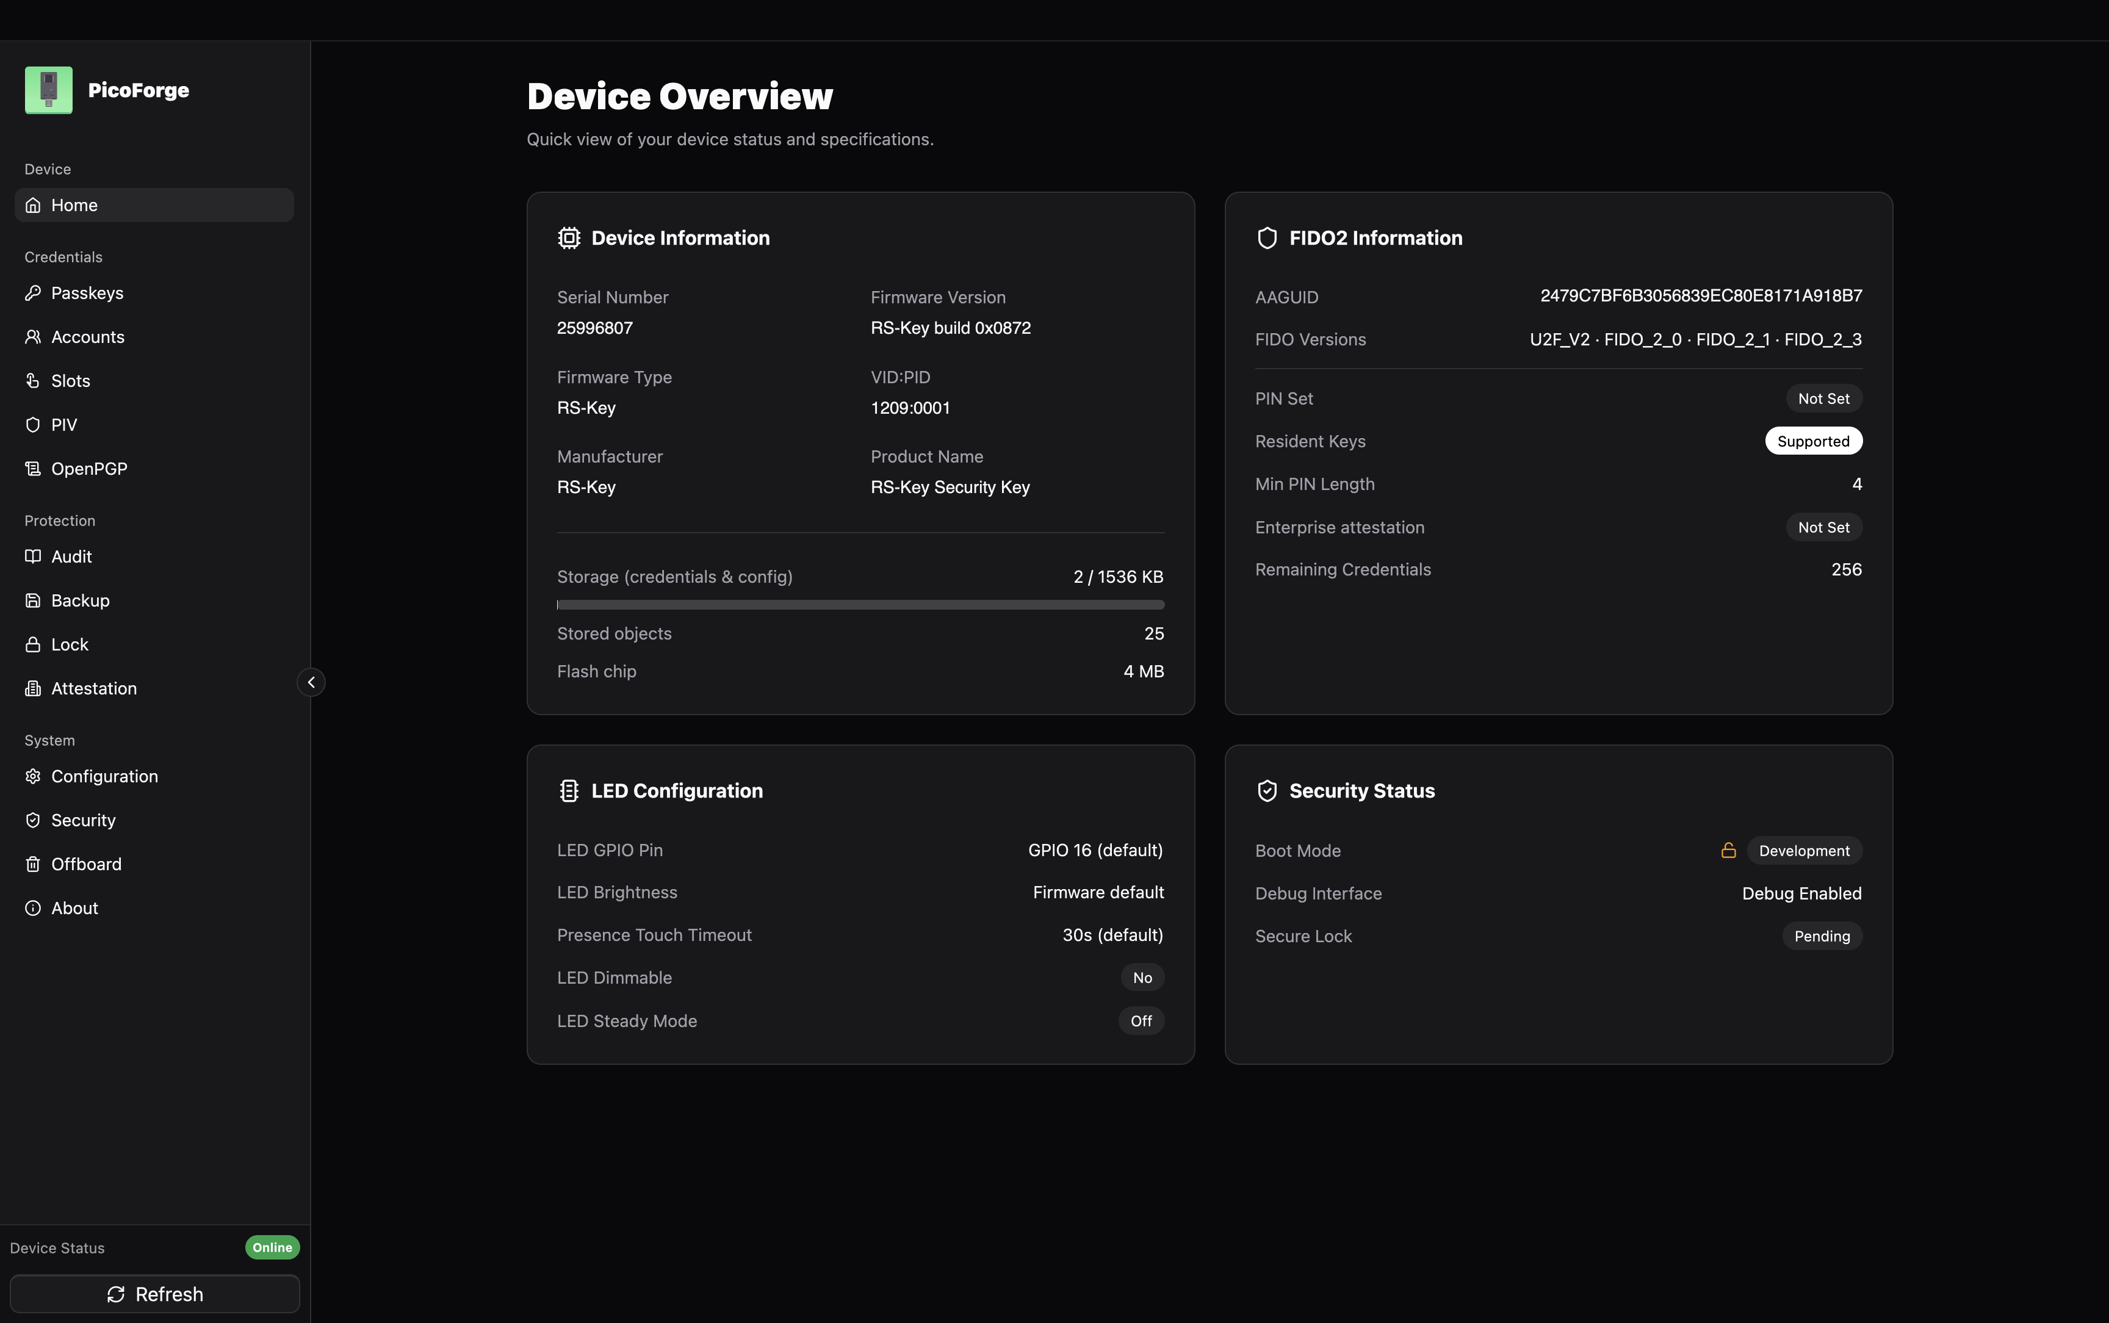Open the Home page
Viewport: 2109px width, 1323px height.
tap(154, 205)
